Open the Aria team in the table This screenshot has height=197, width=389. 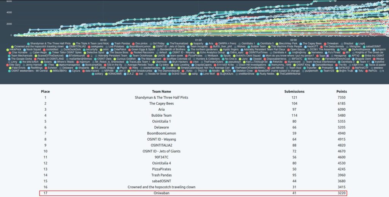(161, 109)
